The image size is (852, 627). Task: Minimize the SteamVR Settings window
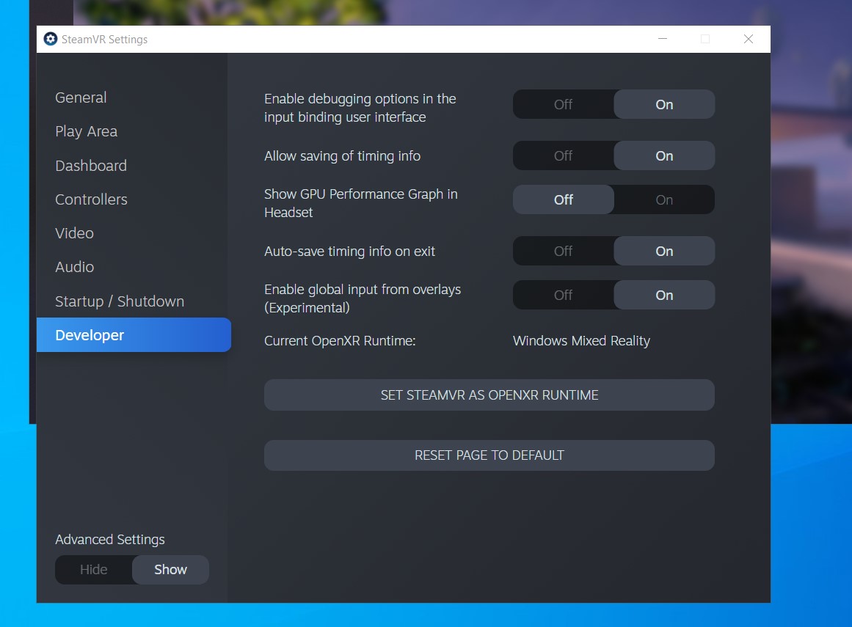pyautogui.click(x=662, y=39)
